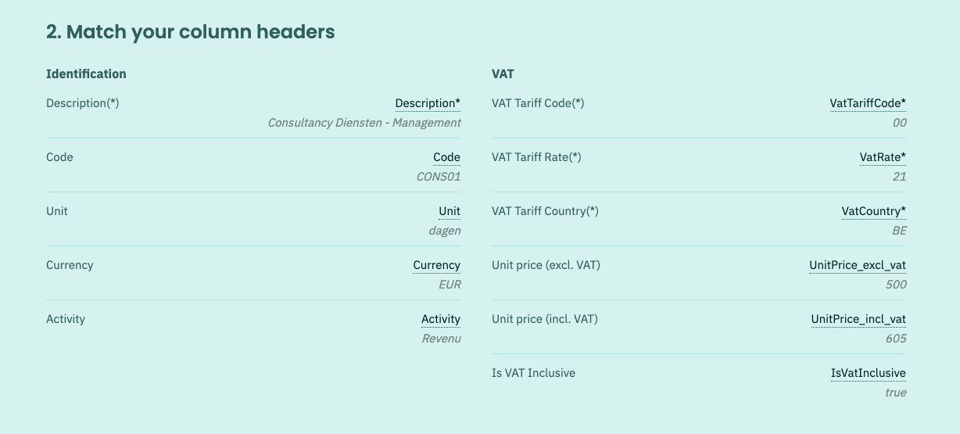Viewport: 960px width, 434px height.
Task: Click the 'Consultancy Diensten - Management' sample value
Action: pyautogui.click(x=364, y=123)
